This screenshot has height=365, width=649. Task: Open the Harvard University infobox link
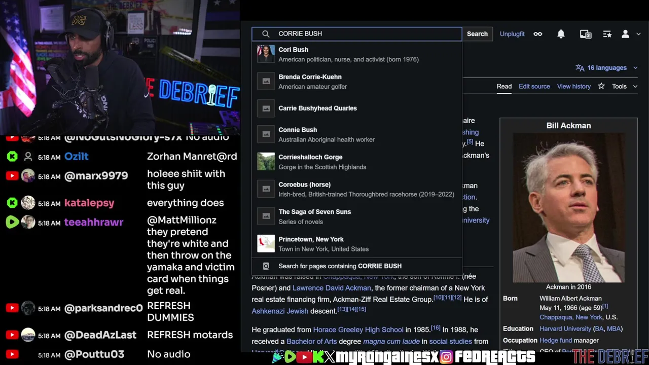565,328
